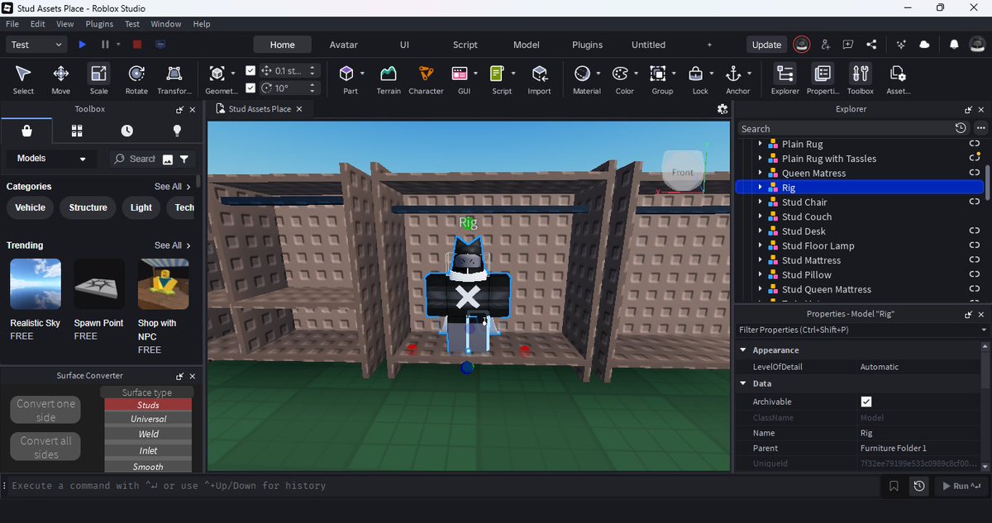This screenshot has width=992, height=523.
Task: Select the Select tool
Action: pos(23,79)
